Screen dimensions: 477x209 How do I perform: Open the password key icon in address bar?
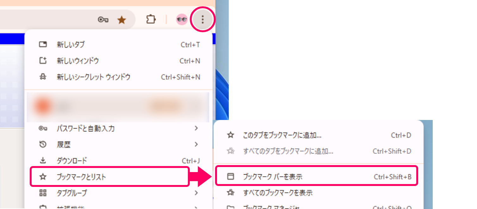pos(103,20)
